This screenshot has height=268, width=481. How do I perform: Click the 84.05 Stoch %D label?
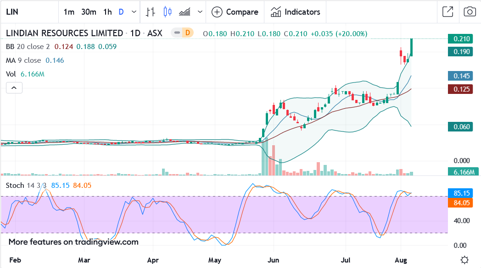point(460,203)
